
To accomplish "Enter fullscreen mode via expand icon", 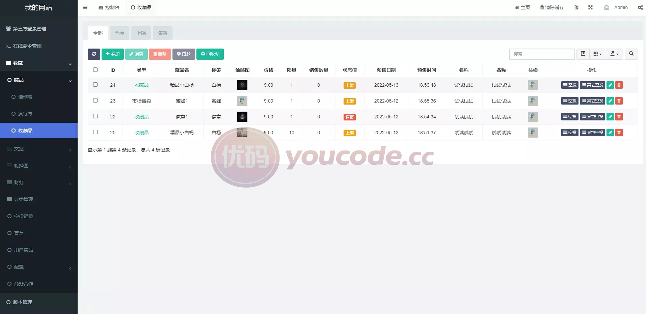I will coord(590,7).
